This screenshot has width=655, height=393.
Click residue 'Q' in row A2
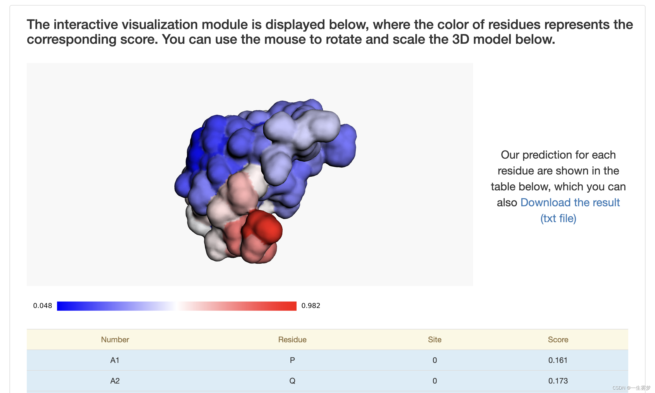292,381
